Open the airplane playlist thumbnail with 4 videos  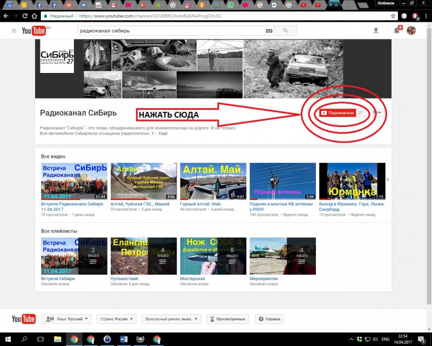pos(282,256)
